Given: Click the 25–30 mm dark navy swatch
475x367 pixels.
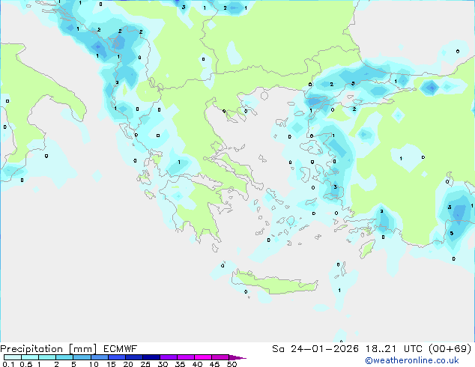Looking at the screenshot, I should click(x=151, y=357).
